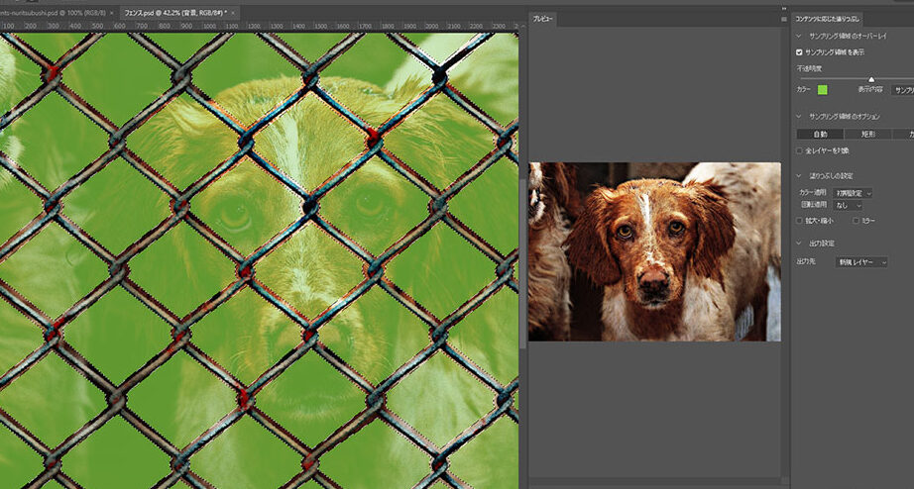914x489 pixels.
Task: Enable the ミラー checkbox
Action: pos(856,221)
